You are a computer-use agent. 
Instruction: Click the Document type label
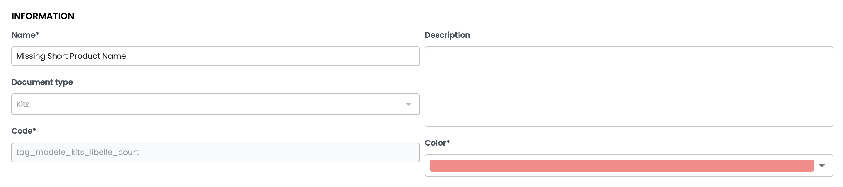coord(42,82)
